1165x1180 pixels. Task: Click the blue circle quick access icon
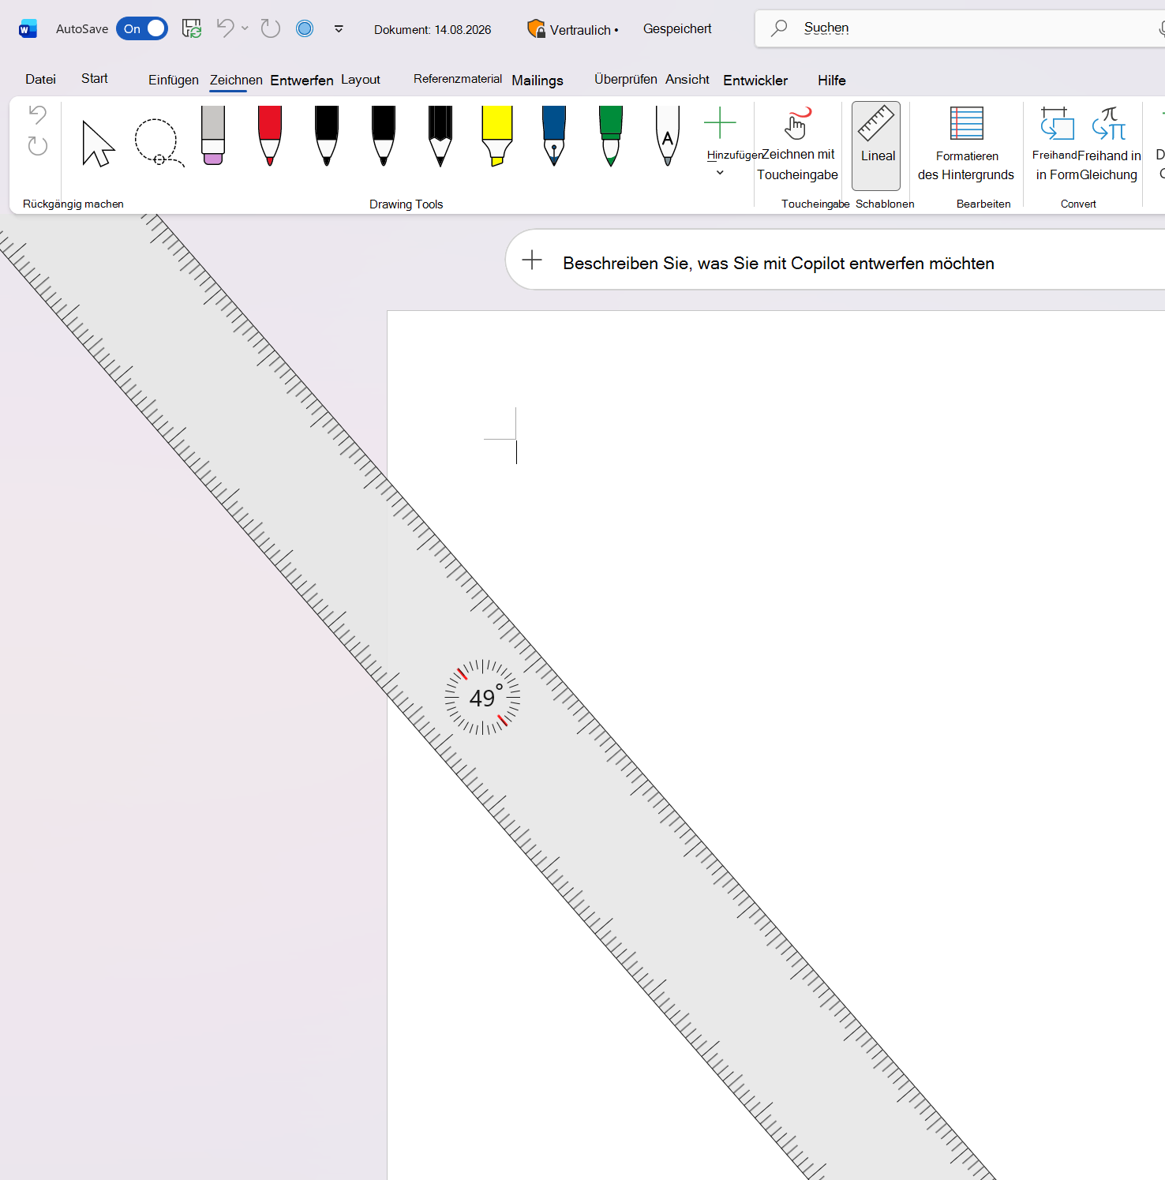[x=305, y=28]
